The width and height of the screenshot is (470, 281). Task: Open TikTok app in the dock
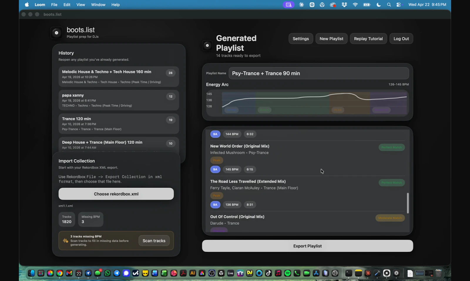[x=268, y=273]
